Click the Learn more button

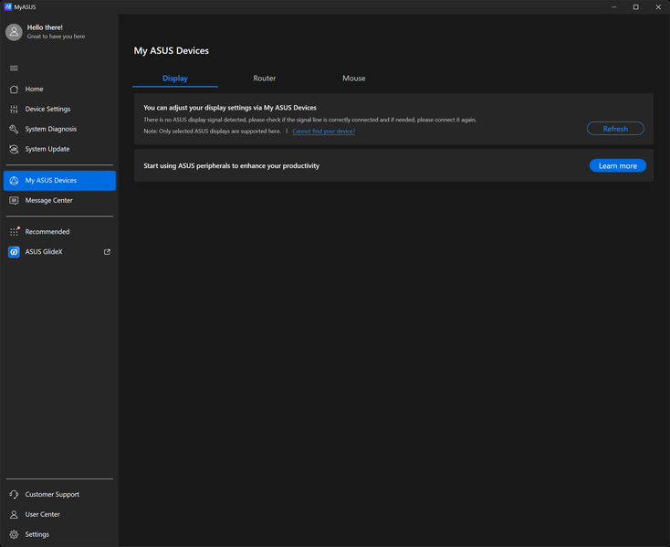coord(618,166)
